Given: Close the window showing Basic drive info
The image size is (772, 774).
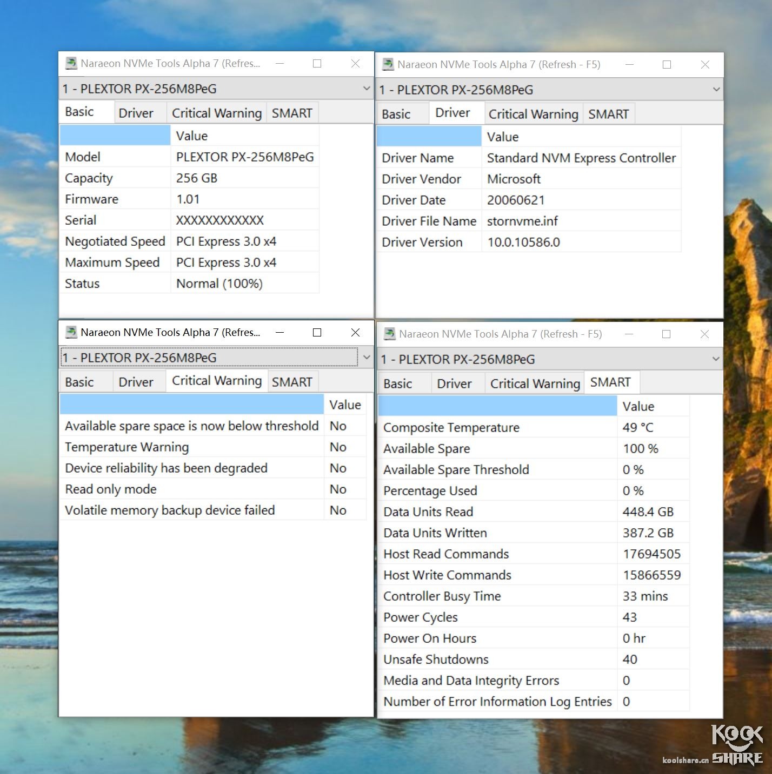Looking at the screenshot, I should [355, 63].
